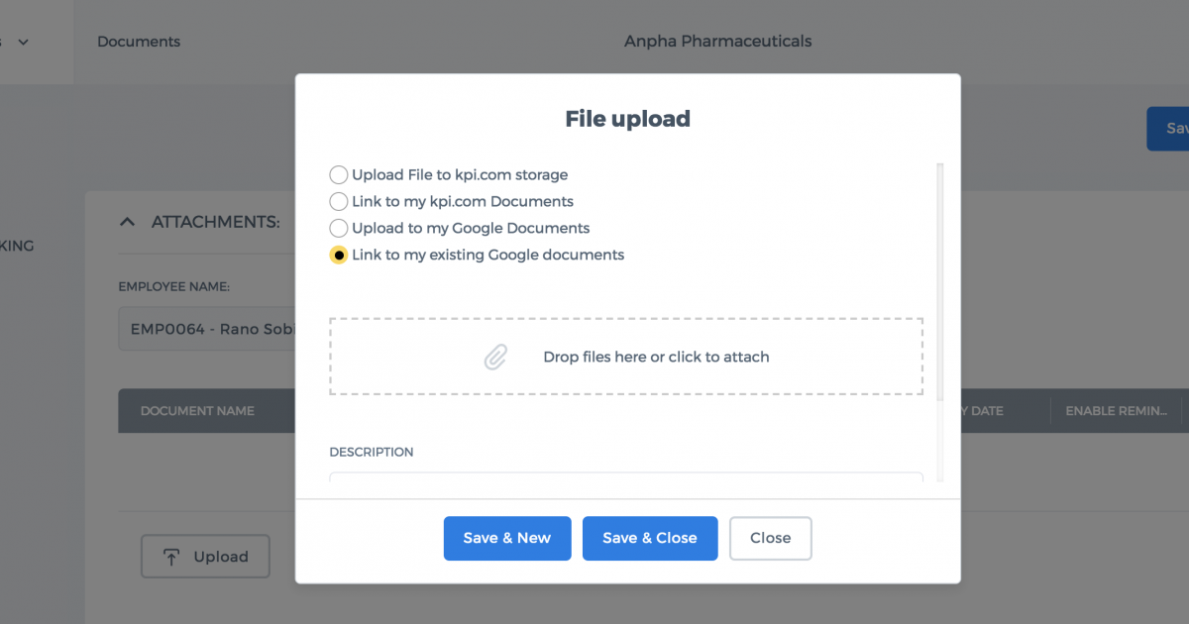Collapse the ATTACHMENTS section chevron
Image resolution: width=1189 pixels, height=624 pixels.
[x=127, y=222]
